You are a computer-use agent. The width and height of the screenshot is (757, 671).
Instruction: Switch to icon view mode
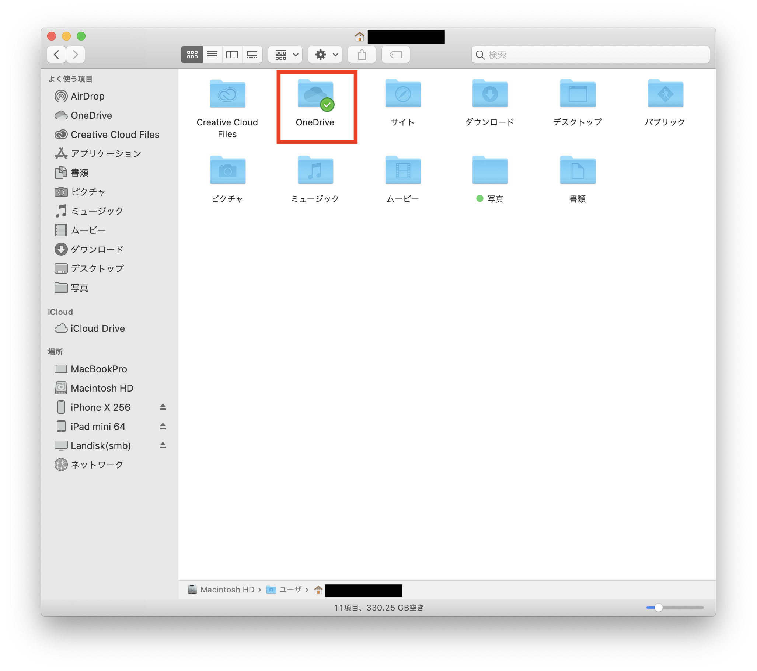pyautogui.click(x=192, y=55)
